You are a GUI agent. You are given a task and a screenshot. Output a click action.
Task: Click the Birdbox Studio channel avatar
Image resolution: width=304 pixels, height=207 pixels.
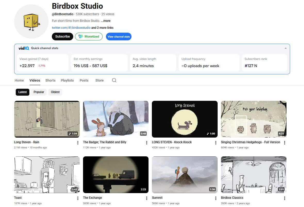tap(31, 21)
